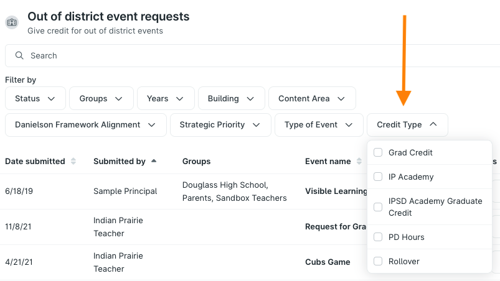Check IPSD Academy Graduate Credit option
Image resolution: width=500 pixels, height=281 pixels.
click(378, 207)
